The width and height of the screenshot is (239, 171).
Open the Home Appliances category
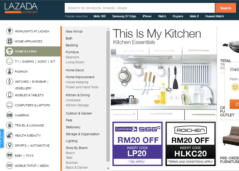coord(28,41)
